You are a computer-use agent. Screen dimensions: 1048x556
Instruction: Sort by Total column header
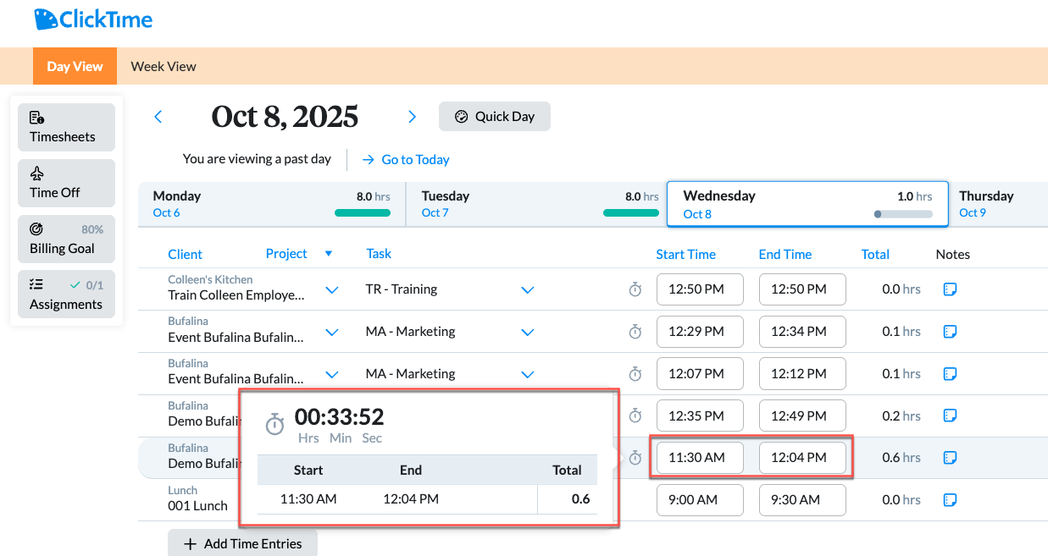tap(875, 254)
